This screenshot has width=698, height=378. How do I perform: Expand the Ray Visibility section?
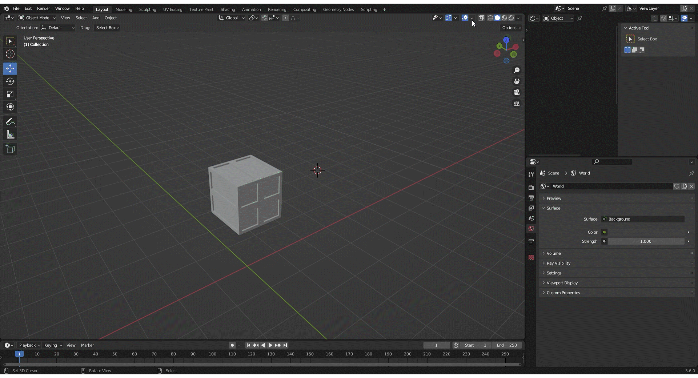tap(558, 263)
